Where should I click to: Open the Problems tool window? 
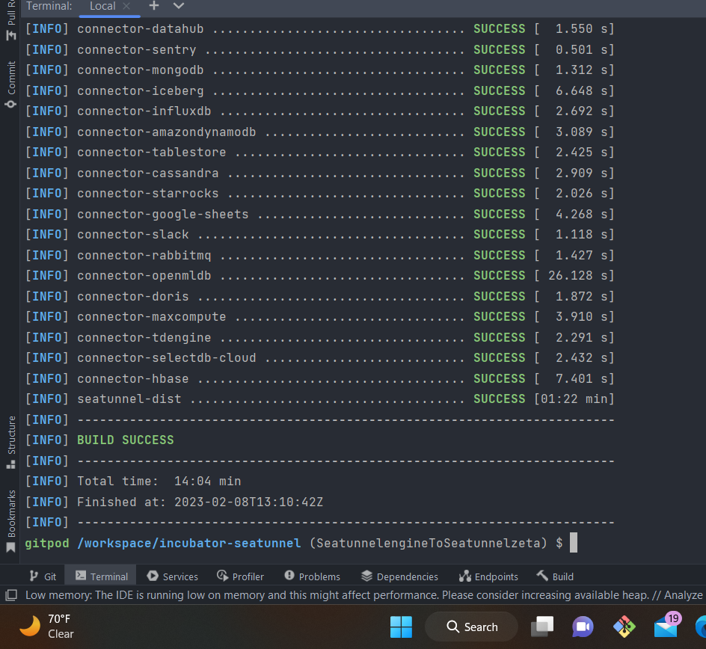tap(313, 576)
